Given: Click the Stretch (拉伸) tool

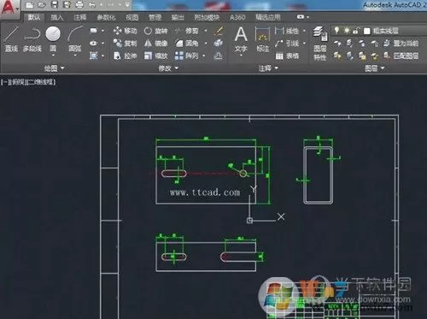Looking at the screenshot, I should [126, 56].
